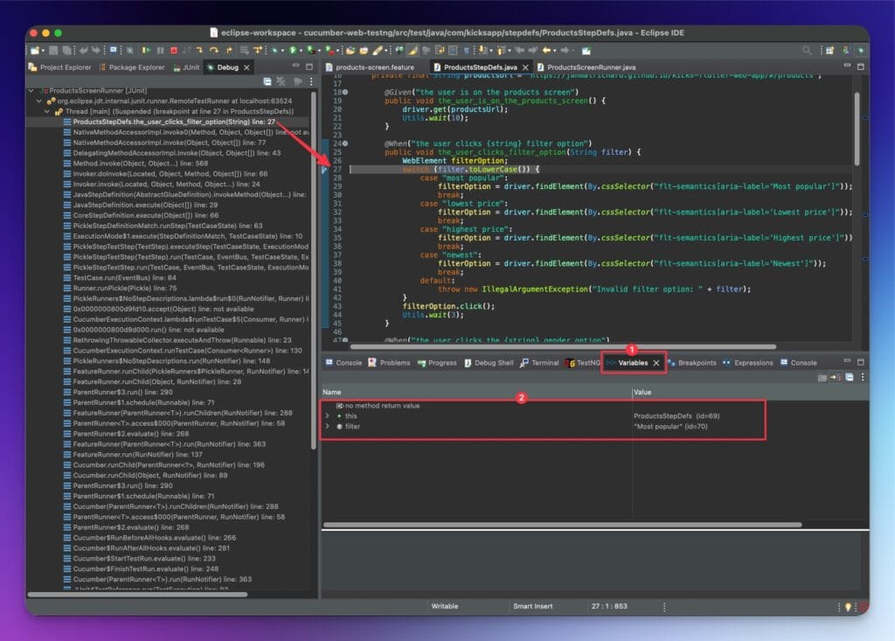Viewport: 895px width, 641px height.
Task: Open the Debug Shell tab
Action: [489, 363]
